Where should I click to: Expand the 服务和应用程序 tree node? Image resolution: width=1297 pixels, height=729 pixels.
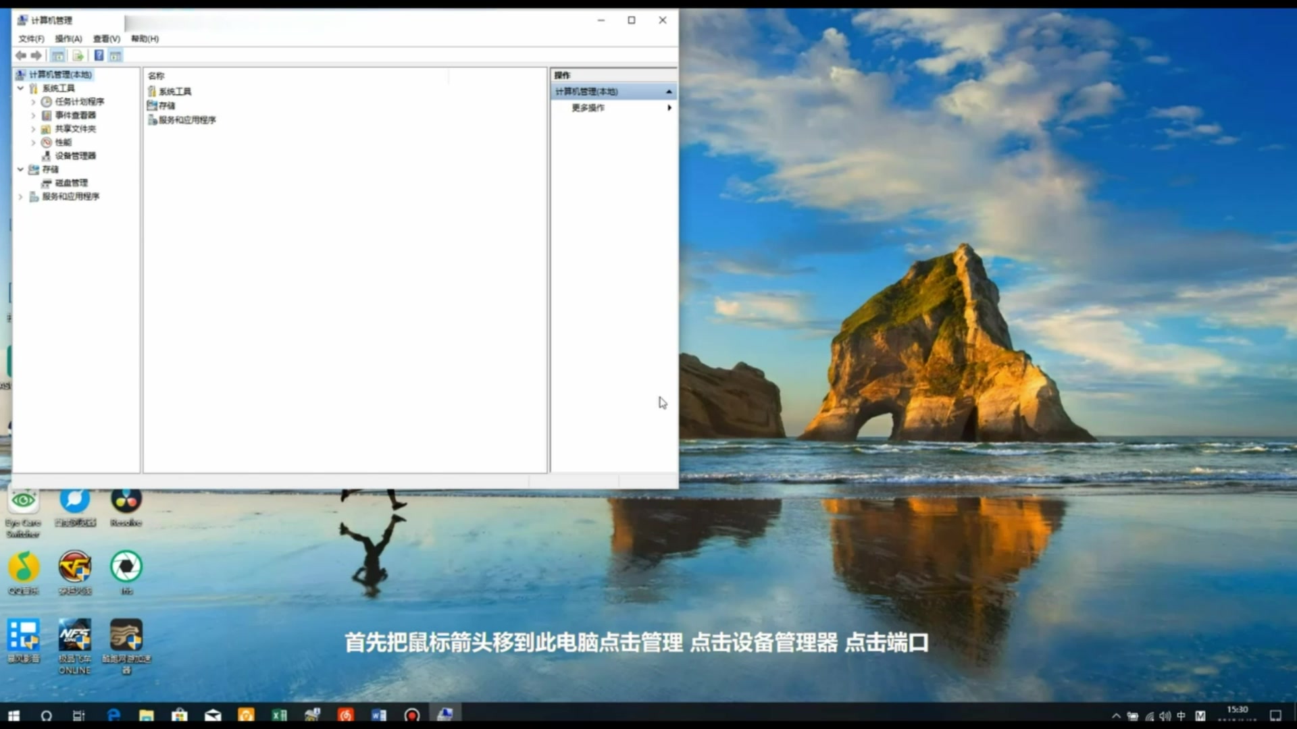tap(20, 196)
